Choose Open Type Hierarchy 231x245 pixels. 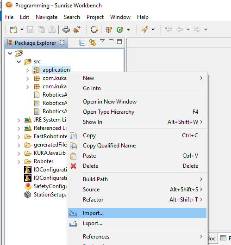coord(137,112)
